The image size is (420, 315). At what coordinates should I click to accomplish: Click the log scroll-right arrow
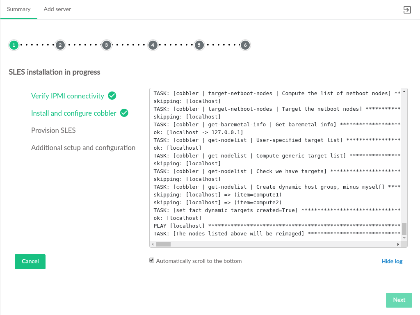pyautogui.click(x=398, y=244)
